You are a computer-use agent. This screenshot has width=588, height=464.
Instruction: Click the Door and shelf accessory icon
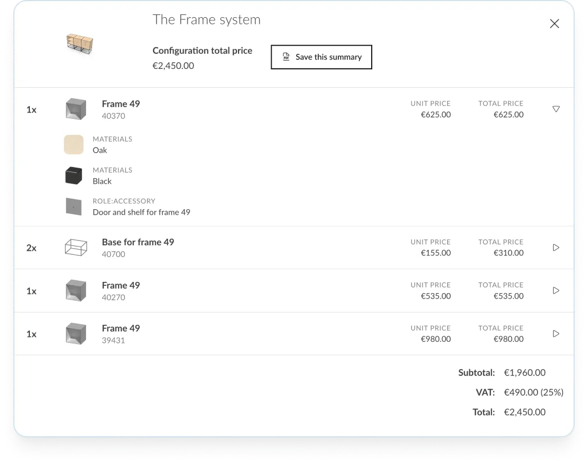click(74, 206)
